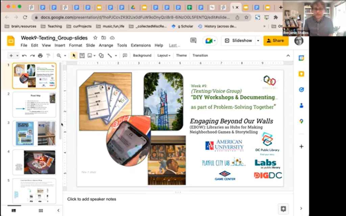Viewport: 346px width, 216px height.
Task: Open the Extensions menu
Action: pos(141,45)
